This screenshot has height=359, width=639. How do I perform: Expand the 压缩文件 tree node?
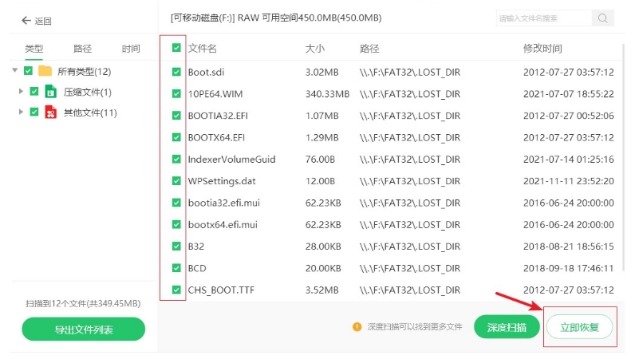pos(22,92)
